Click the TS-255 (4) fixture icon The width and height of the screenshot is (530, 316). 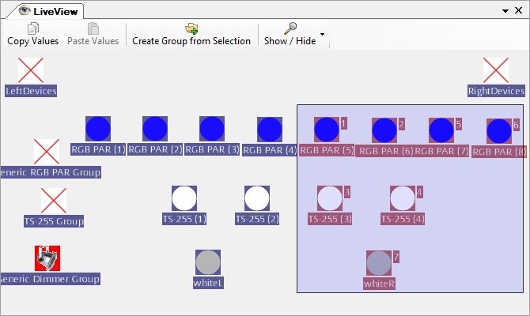[402, 198]
